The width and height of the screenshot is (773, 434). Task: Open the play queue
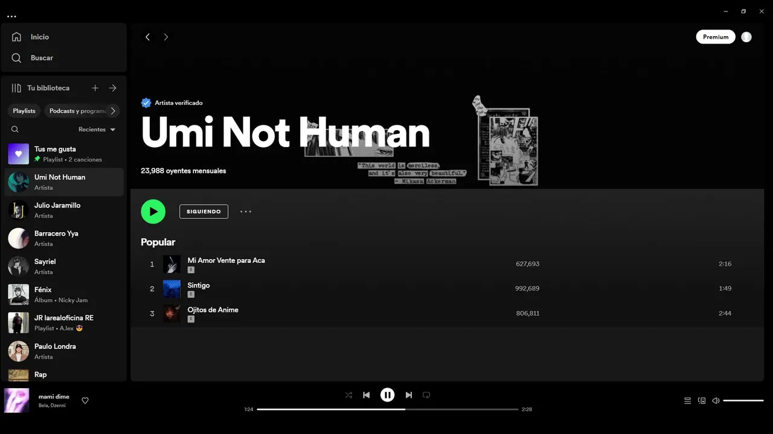click(687, 401)
